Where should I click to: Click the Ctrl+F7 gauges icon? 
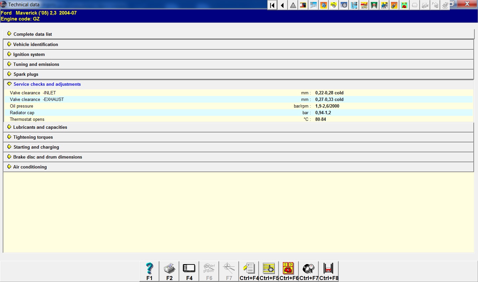tap(309, 271)
